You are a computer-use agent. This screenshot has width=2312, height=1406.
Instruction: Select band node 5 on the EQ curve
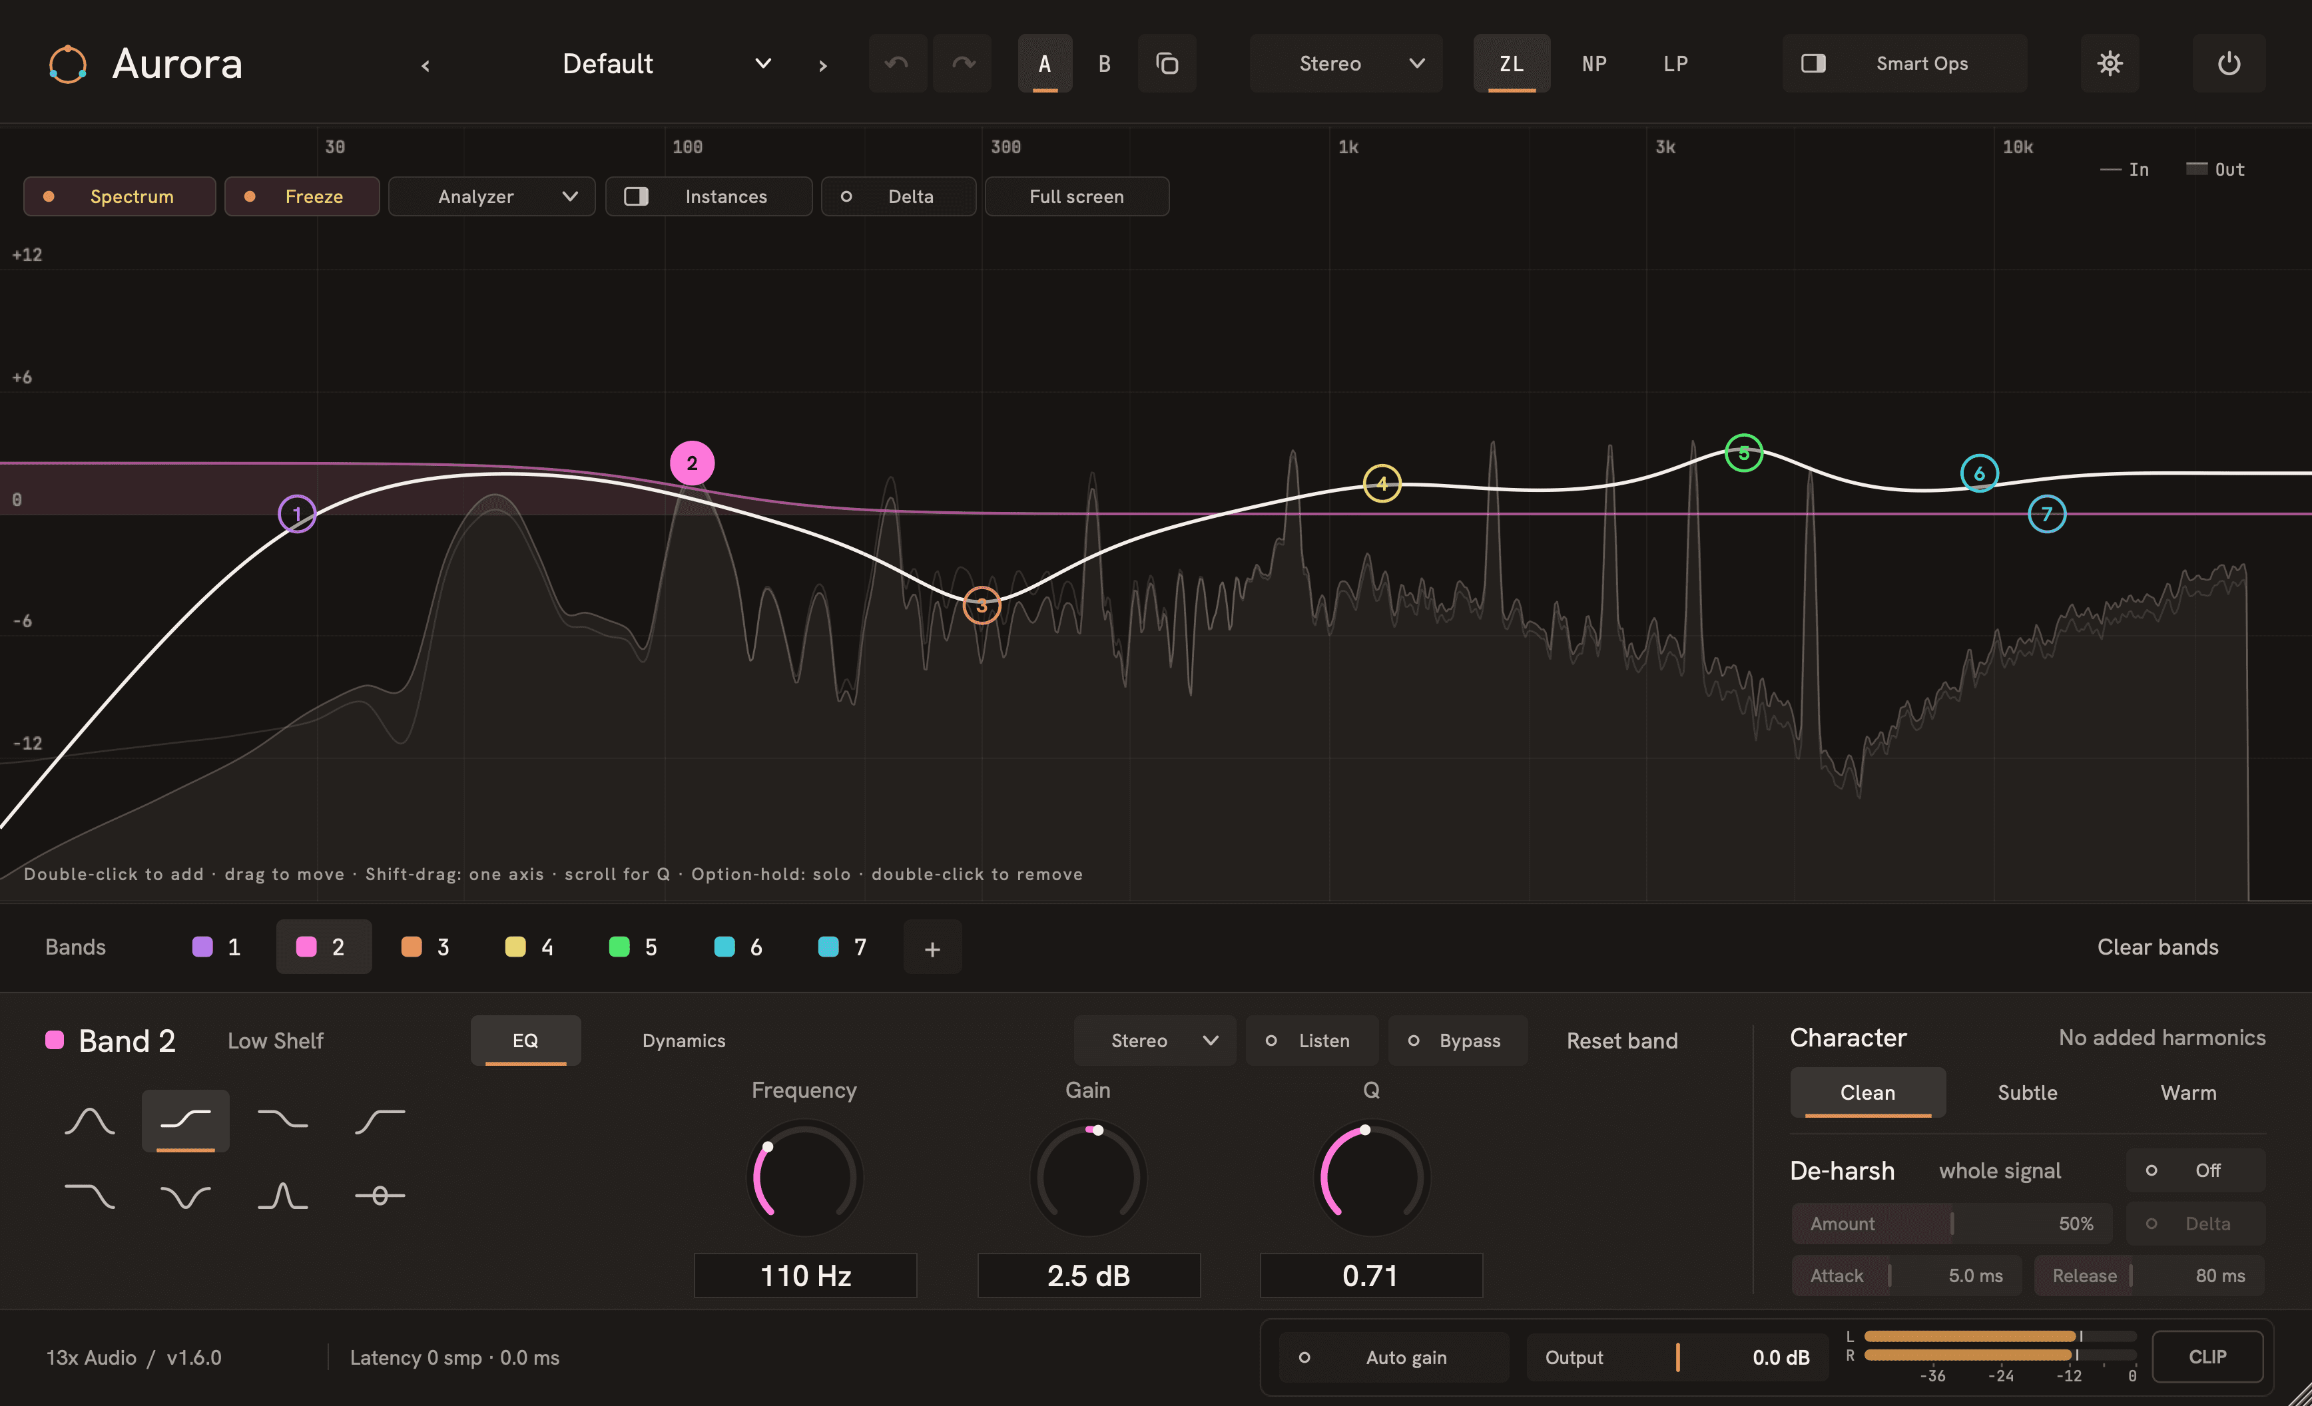(1743, 454)
